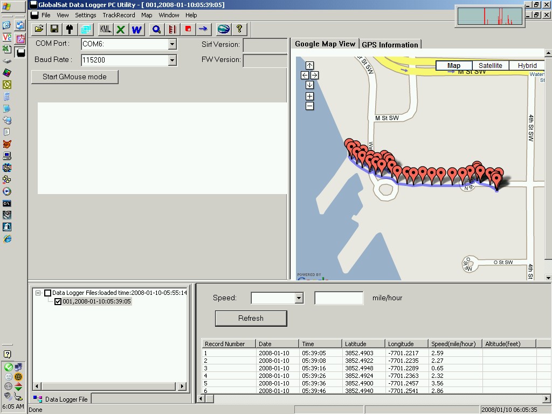Viewport: 552px width, 414px height.
Task: Select record row with time 05:39:16
Action: click(x=376, y=368)
